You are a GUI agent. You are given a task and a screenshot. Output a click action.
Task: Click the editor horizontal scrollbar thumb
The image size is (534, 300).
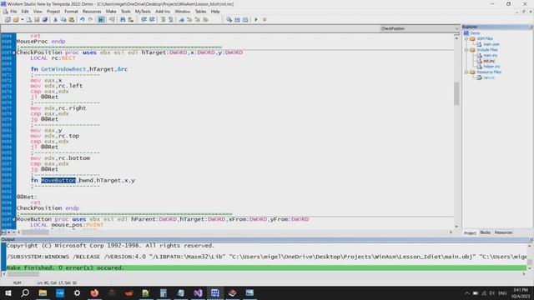[x=35, y=232]
